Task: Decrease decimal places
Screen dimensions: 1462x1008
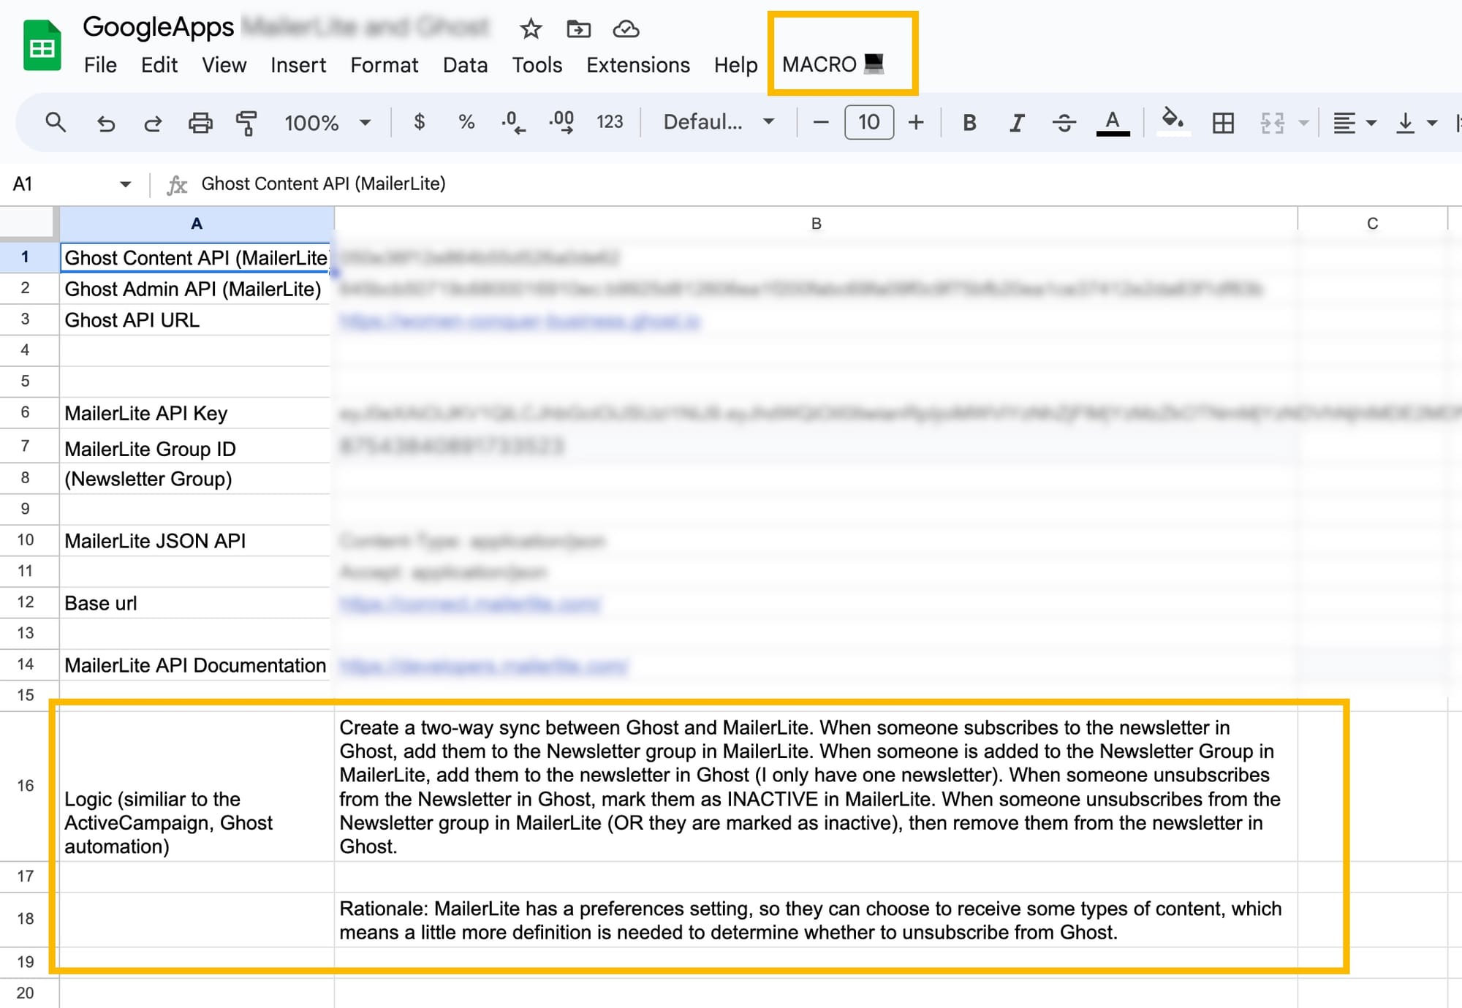Action: pos(513,122)
